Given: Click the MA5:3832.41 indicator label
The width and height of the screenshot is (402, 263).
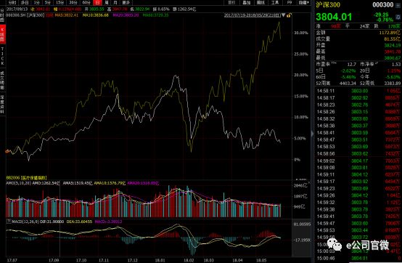Looking at the screenshot, I should pyautogui.click(x=67, y=15).
